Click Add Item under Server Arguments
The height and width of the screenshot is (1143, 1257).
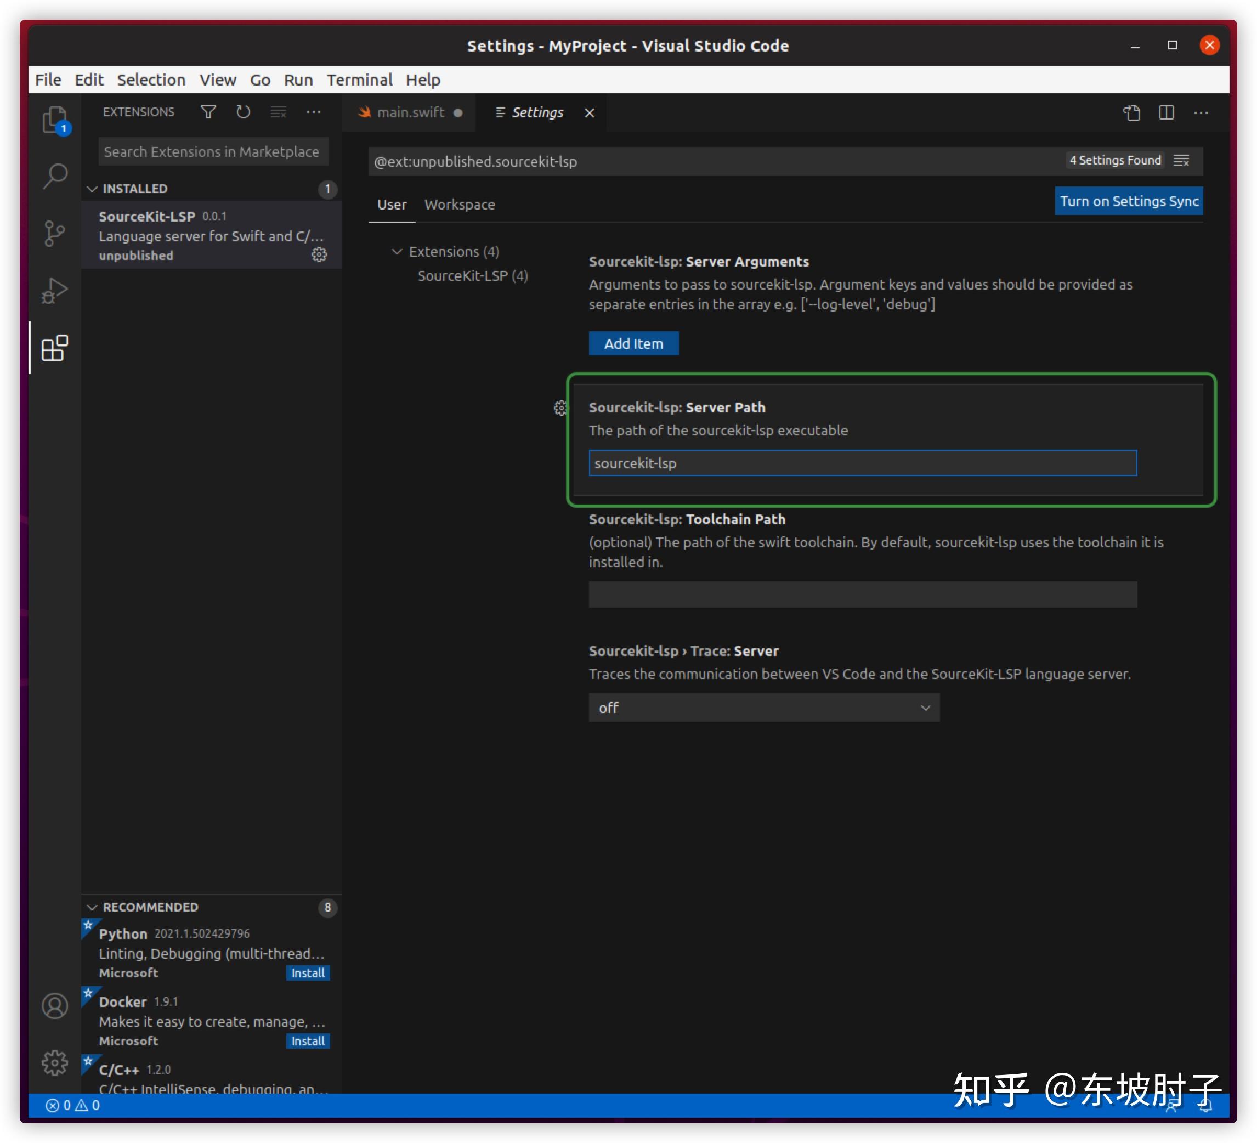(633, 343)
